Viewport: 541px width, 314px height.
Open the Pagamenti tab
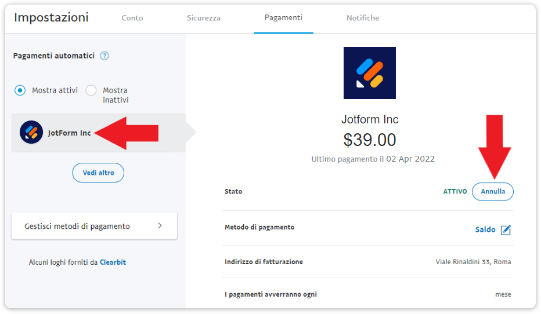point(283,17)
